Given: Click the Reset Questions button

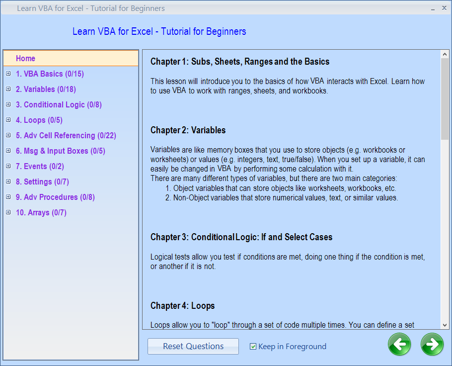Looking at the screenshot, I should click(x=193, y=346).
